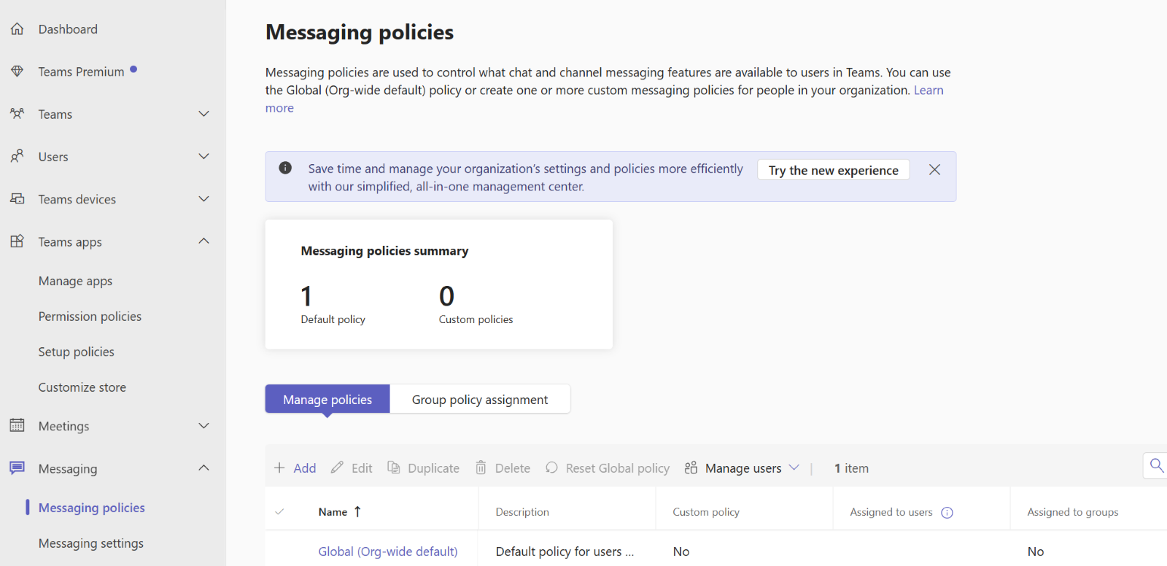The width and height of the screenshot is (1167, 566).
Task: Switch to Group policy assignment tab
Action: [480, 399]
